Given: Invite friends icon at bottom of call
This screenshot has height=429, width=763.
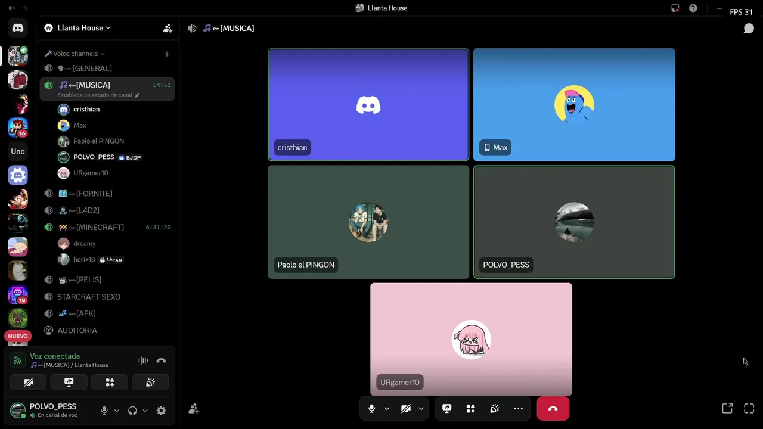Looking at the screenshot, I should click(x=194, y=409).
